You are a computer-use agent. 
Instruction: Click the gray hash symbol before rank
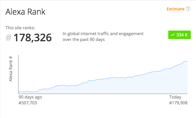coord(8,37)
